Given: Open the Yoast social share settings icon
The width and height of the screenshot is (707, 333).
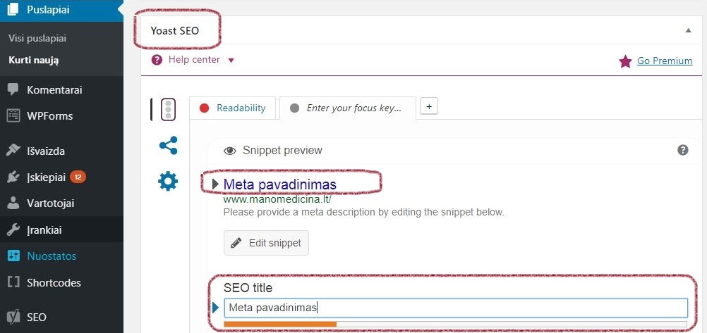Looking at the screenshot, I should [168, 146].
